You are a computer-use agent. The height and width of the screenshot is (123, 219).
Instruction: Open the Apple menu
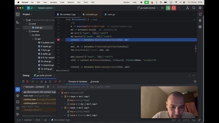point(18,2)
